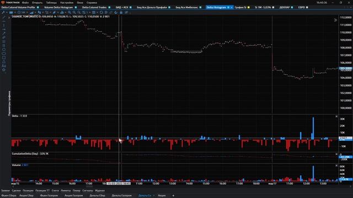353x198 pixels.
Task: Switch to Volume Delta Histogram tab
Action: click(x=58, y=7)
